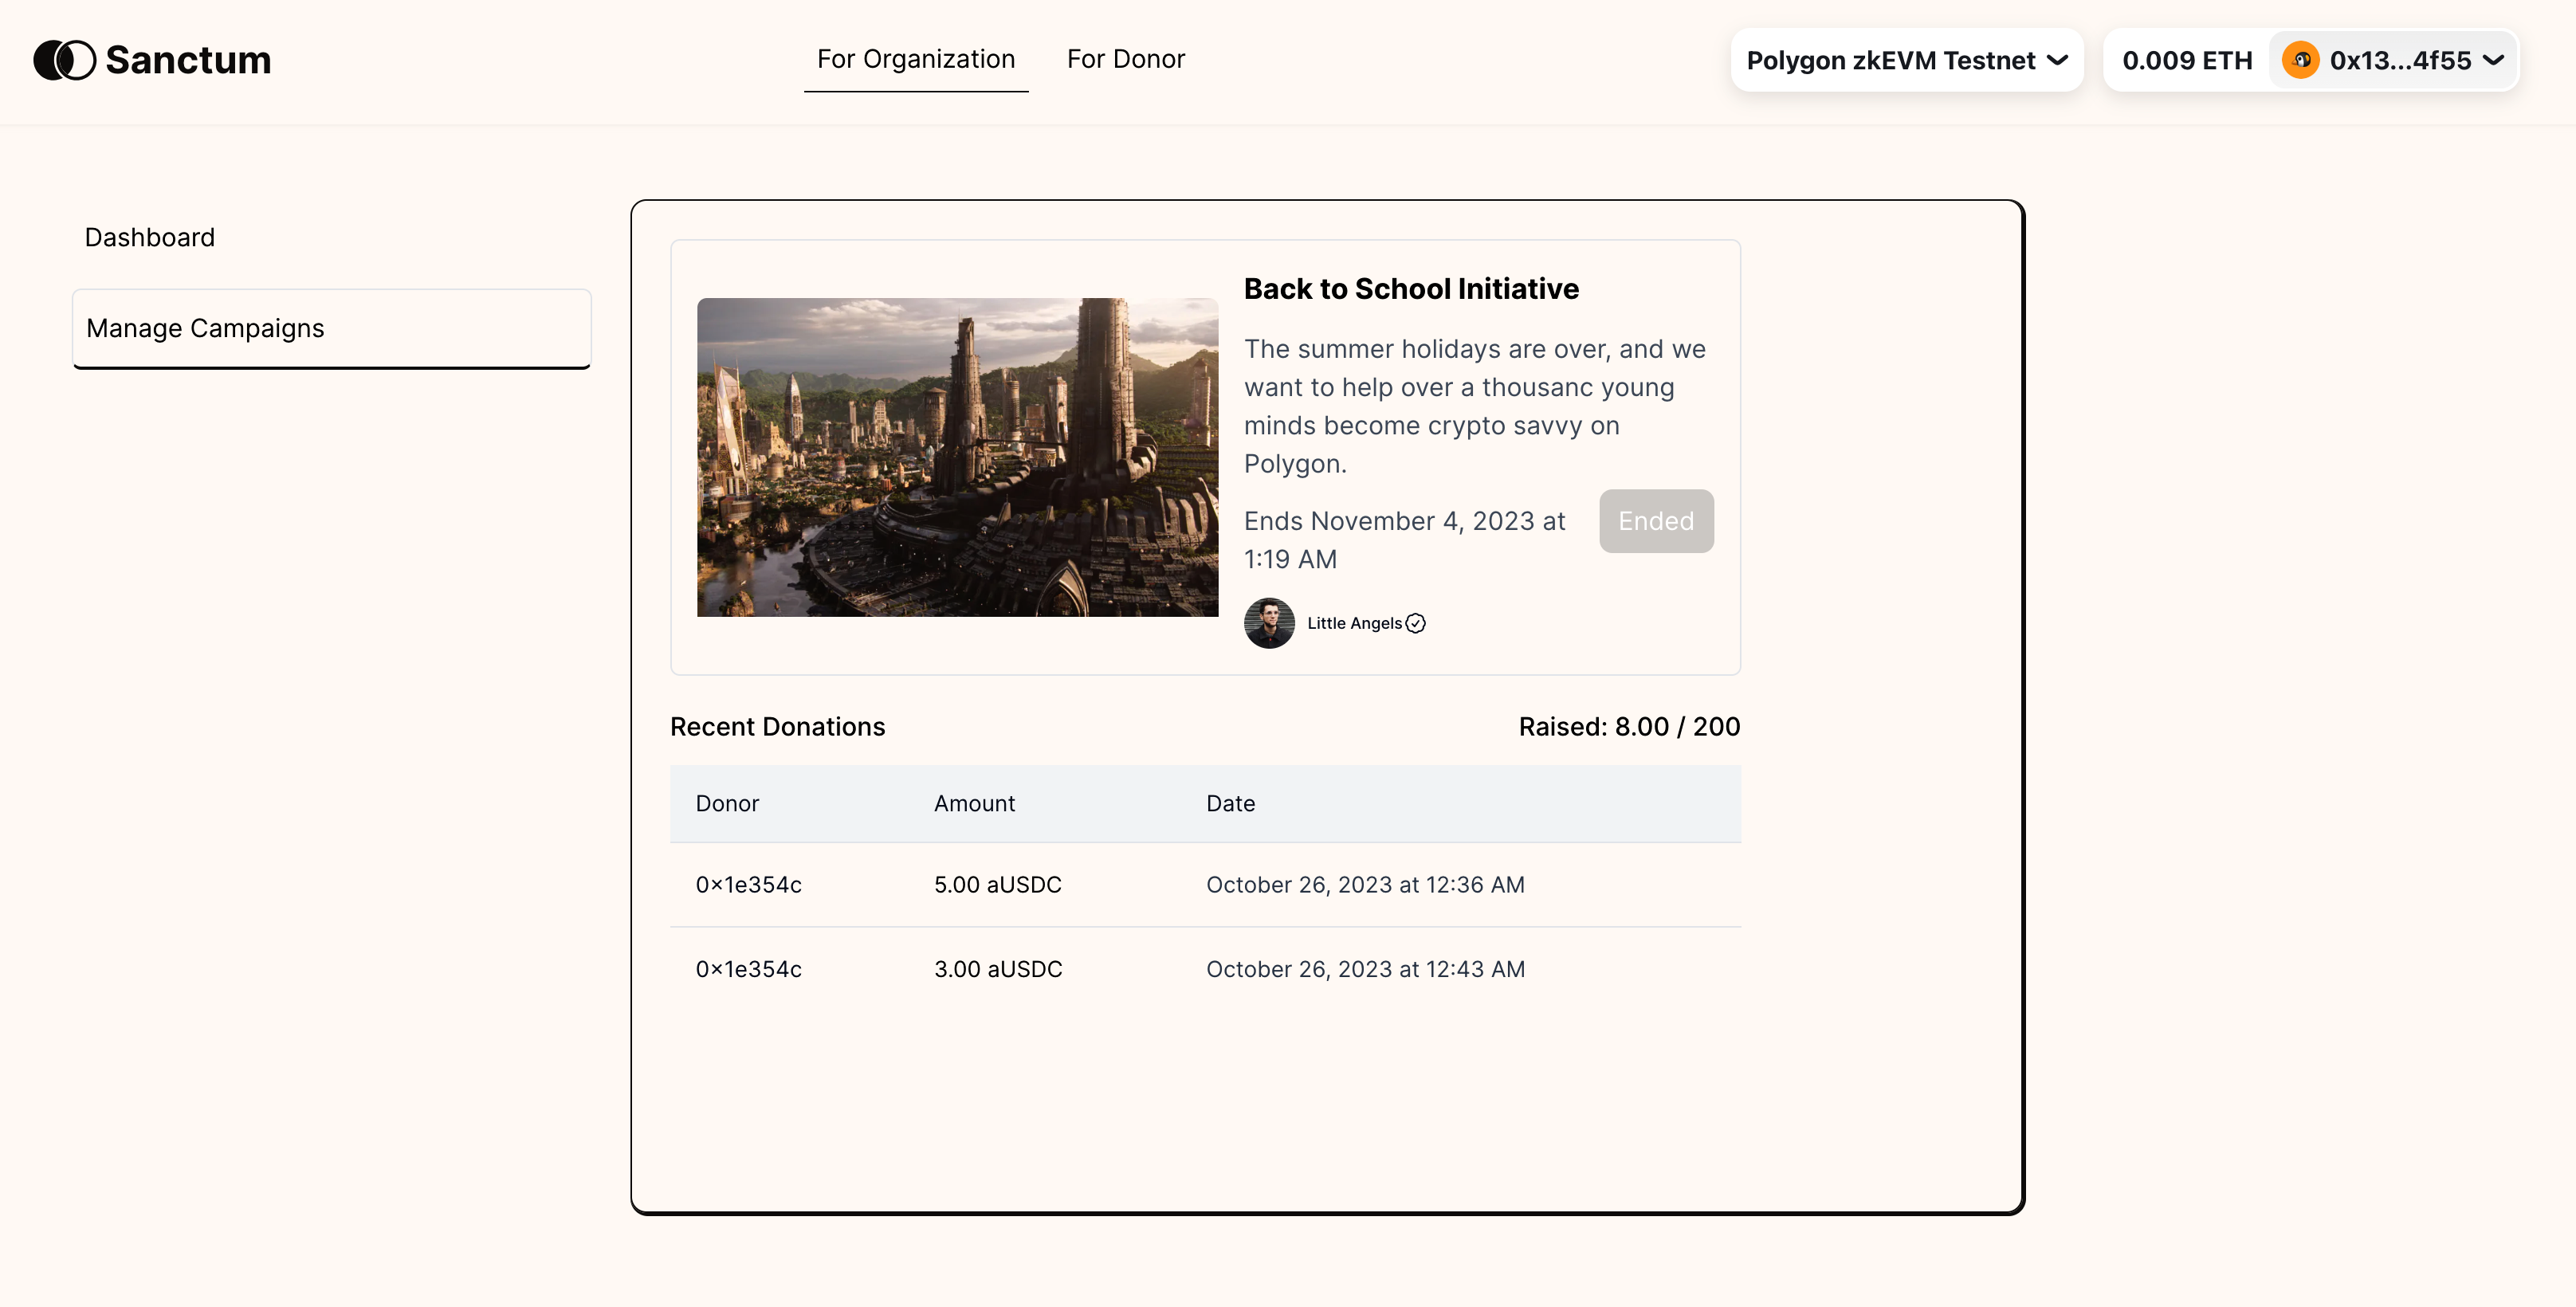This screenshot has height=1307, width=2576.
Task: Select Manage Campaigns in the sidebar
Action: pyautogui.click(x=206, y=327)
